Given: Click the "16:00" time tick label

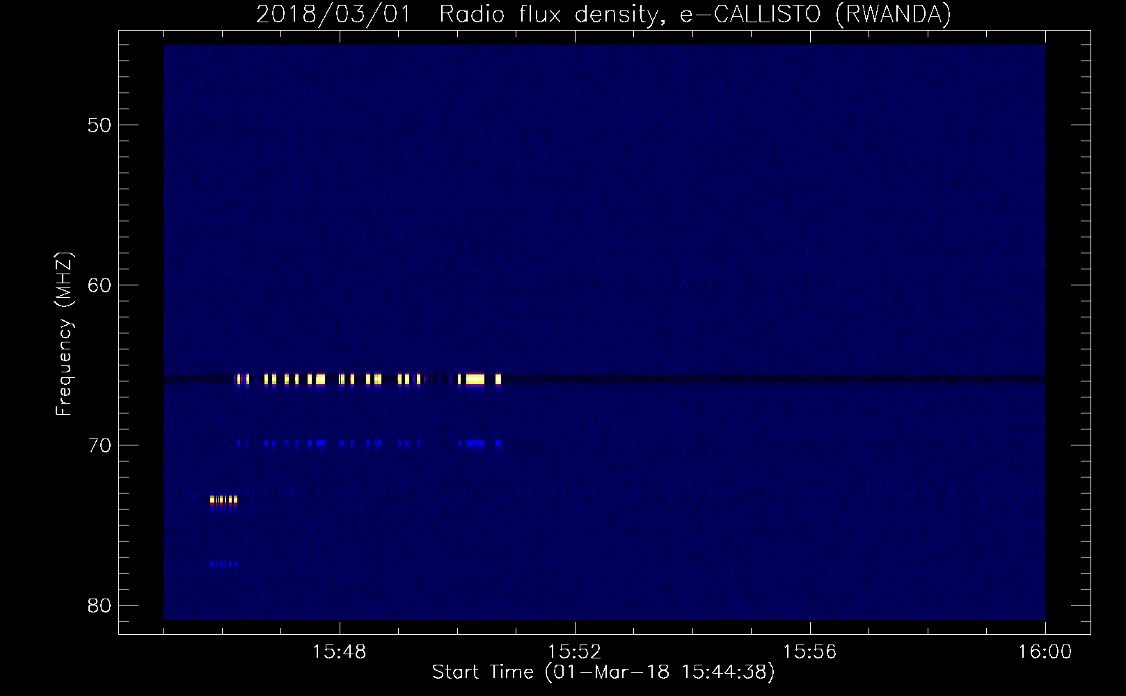Looking at the screenshot, I should pos(1045,652).
